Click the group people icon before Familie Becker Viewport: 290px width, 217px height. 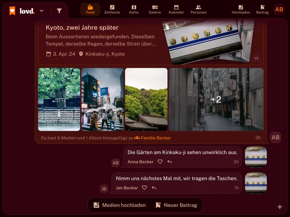coord(137,138)
